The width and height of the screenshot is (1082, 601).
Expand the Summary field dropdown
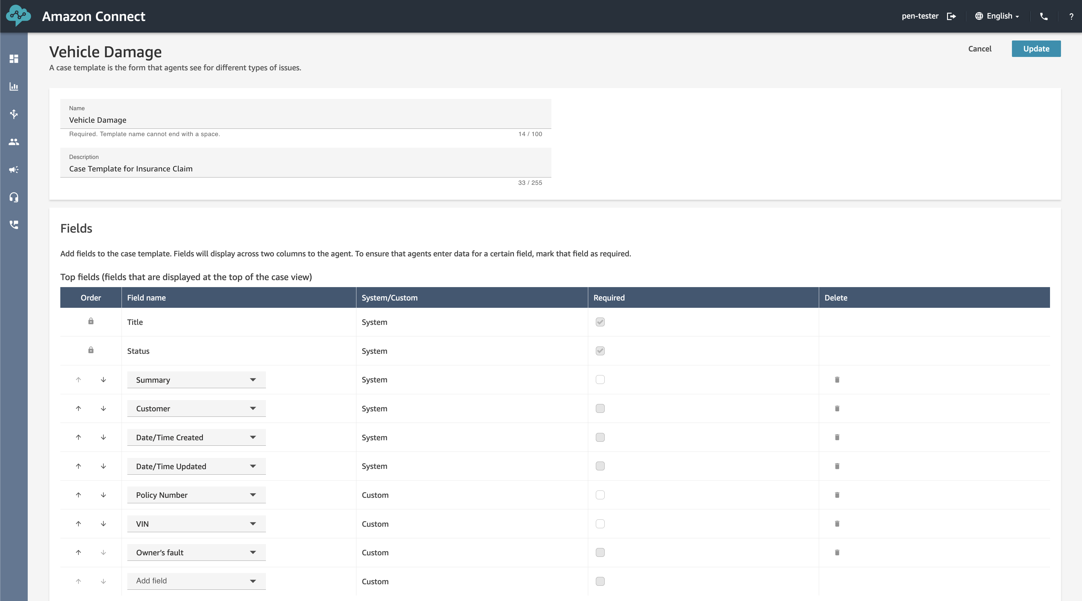pyautogui.click(x=252, y=379)
